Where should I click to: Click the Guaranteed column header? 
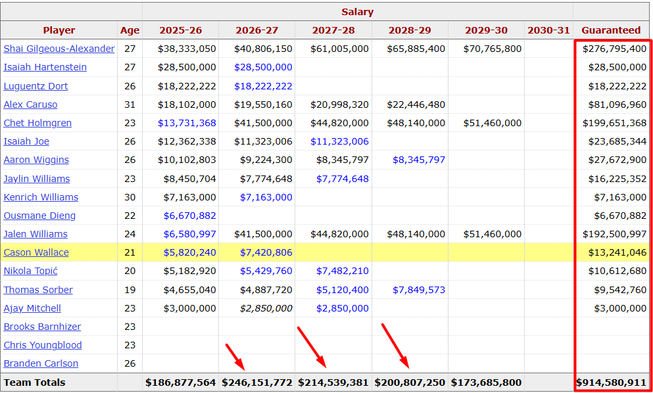tap(610, 30)
